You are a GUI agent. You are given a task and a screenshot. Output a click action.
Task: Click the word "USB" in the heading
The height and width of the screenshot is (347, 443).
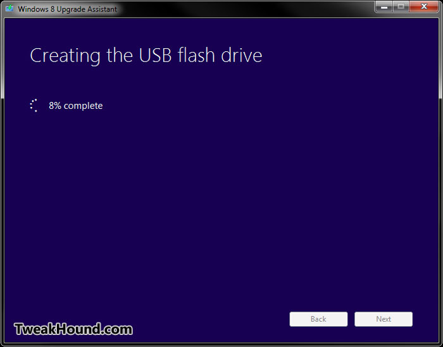click(x=155, y=55)
